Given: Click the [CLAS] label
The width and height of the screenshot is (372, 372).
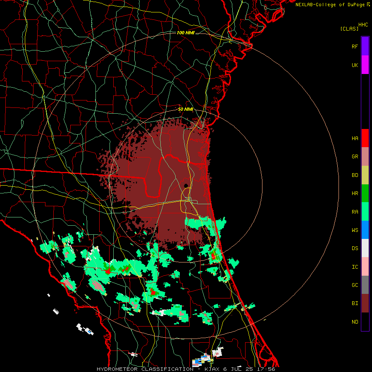Looking at the screenshot, I should click(349, 29).
